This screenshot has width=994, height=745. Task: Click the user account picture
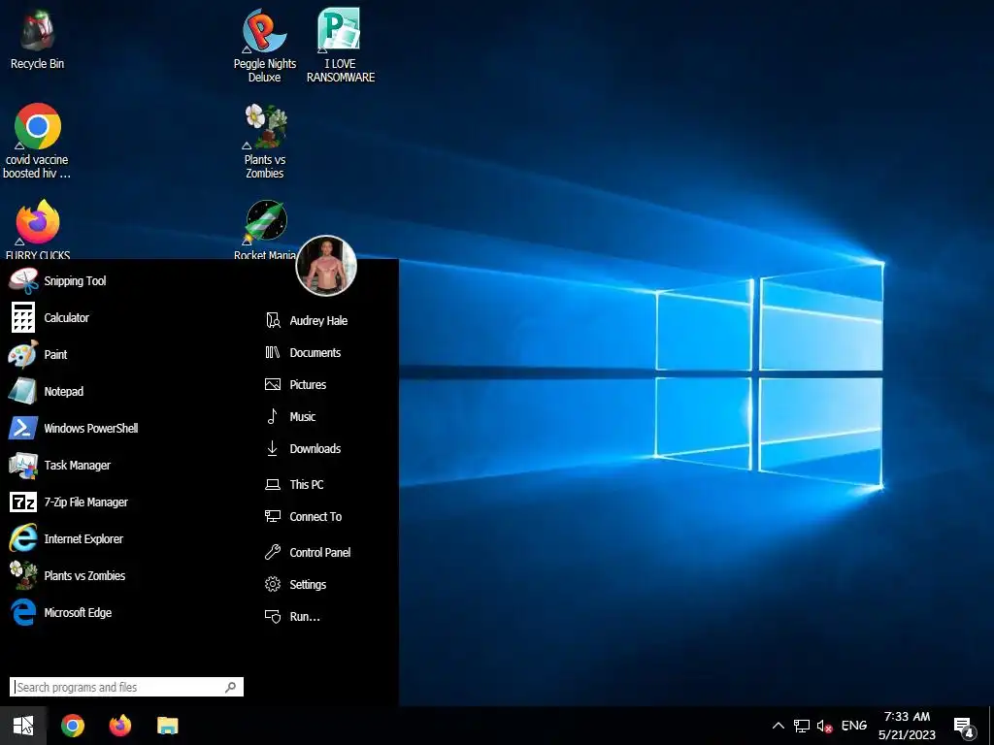[x=326, y=266]
